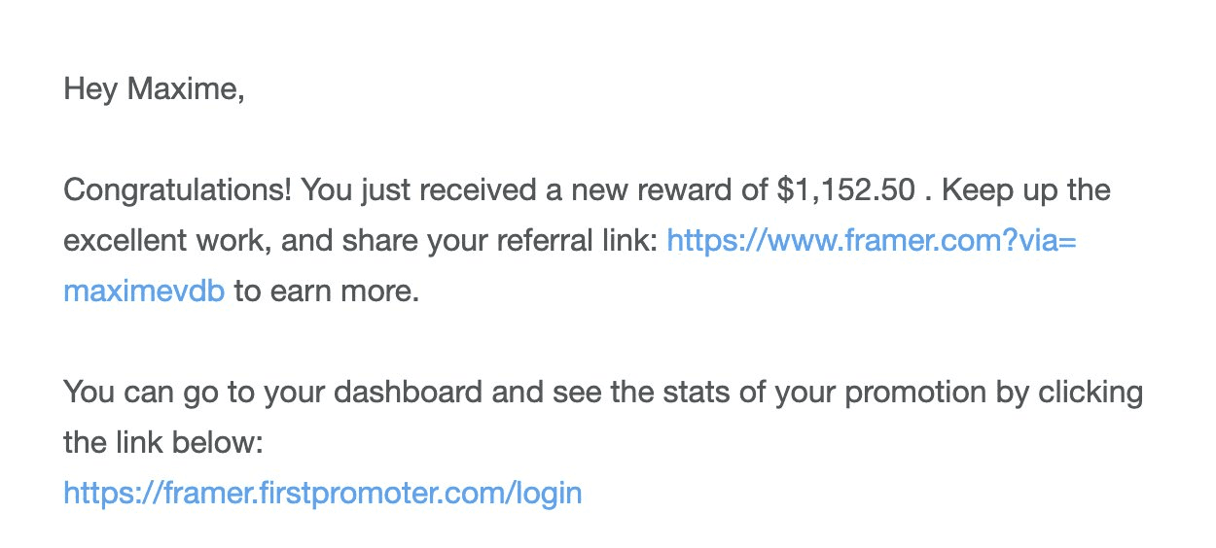
Task: Click the "Hey Maxime," greeting
Action: [x=154, y=89]
